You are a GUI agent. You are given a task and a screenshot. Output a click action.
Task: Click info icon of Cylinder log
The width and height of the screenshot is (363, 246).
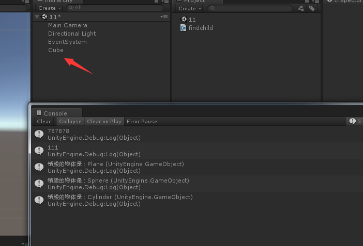(39, 200)
